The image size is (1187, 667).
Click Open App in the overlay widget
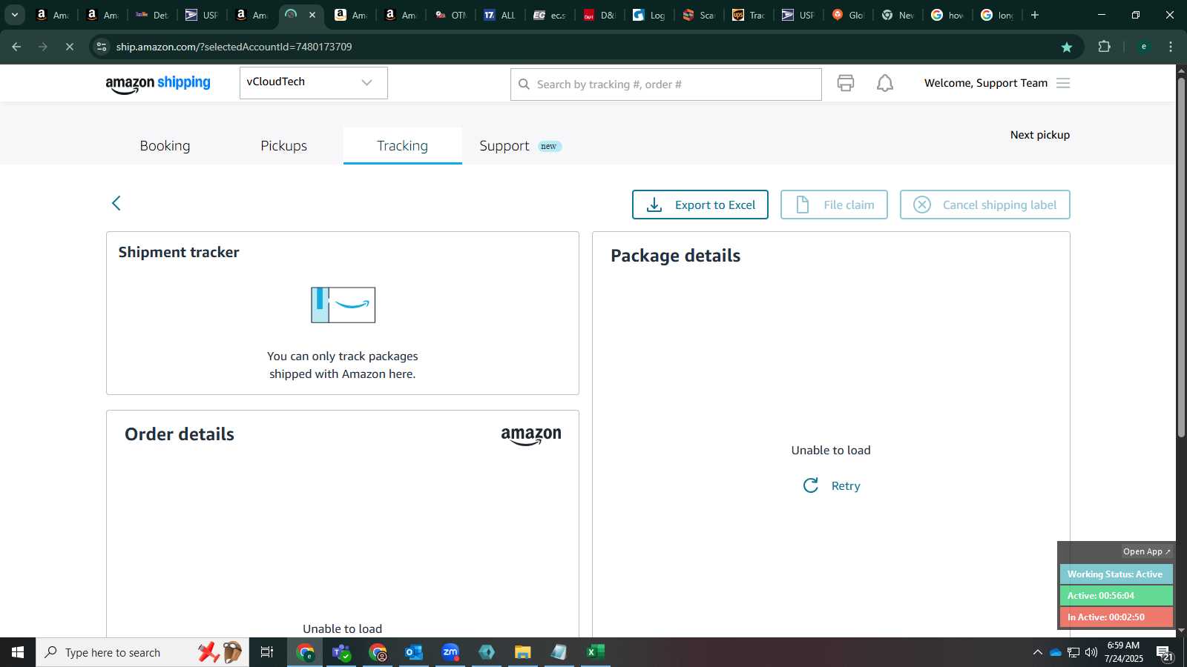click(1146, 551)
